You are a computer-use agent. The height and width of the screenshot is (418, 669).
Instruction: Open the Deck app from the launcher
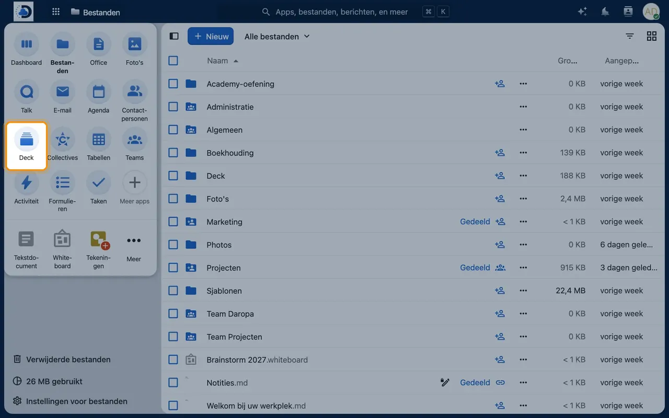(x=26, y=146)
